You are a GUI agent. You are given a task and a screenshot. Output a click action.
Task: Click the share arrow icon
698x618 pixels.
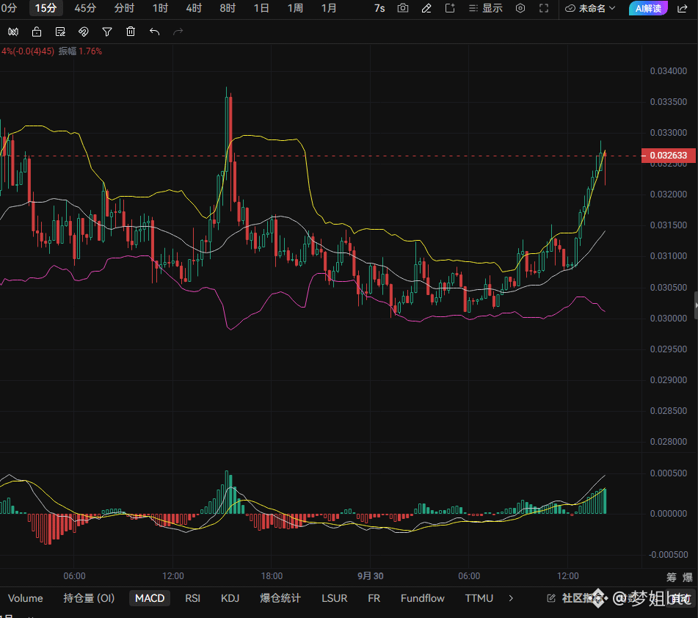682,8
